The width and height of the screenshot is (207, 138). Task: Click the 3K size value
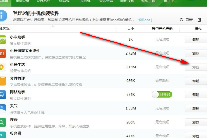tap(130, 39)
